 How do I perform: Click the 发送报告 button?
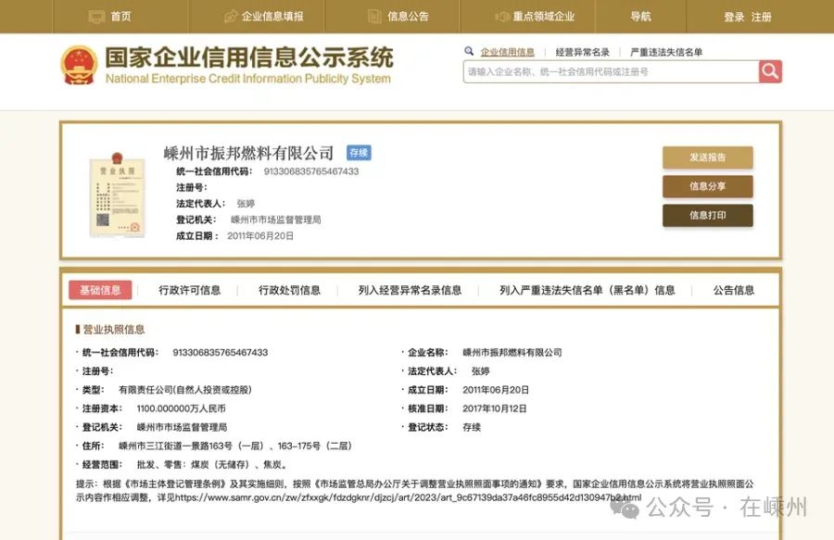coord(707,157)
